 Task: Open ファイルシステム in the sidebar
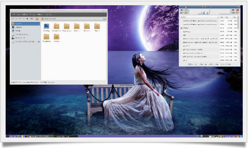click(x=26, y=34)
